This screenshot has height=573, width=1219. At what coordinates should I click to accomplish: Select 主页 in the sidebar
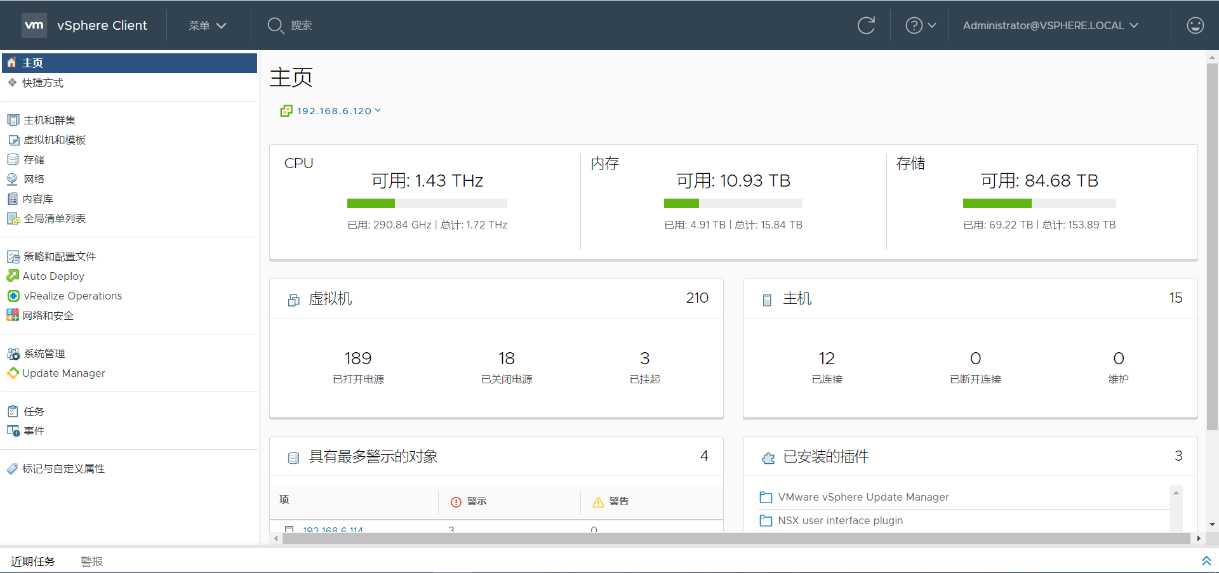130,63
